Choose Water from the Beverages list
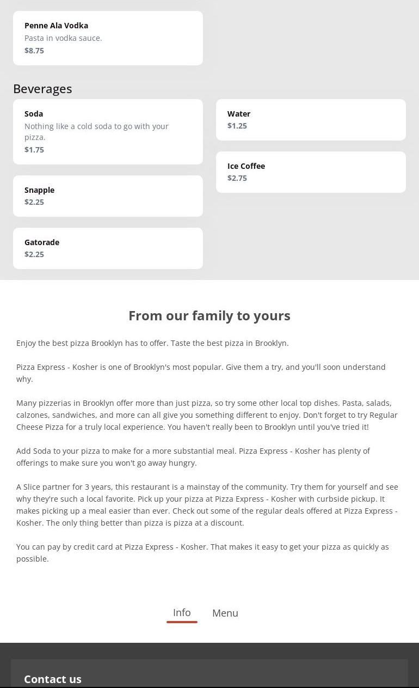Screen dimensions: 419x688 point(311,119)
